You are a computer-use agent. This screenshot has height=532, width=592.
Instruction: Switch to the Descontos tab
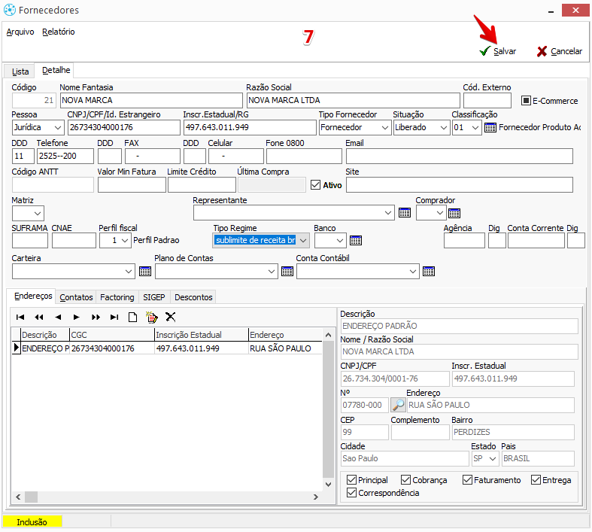tap(193, 297)
